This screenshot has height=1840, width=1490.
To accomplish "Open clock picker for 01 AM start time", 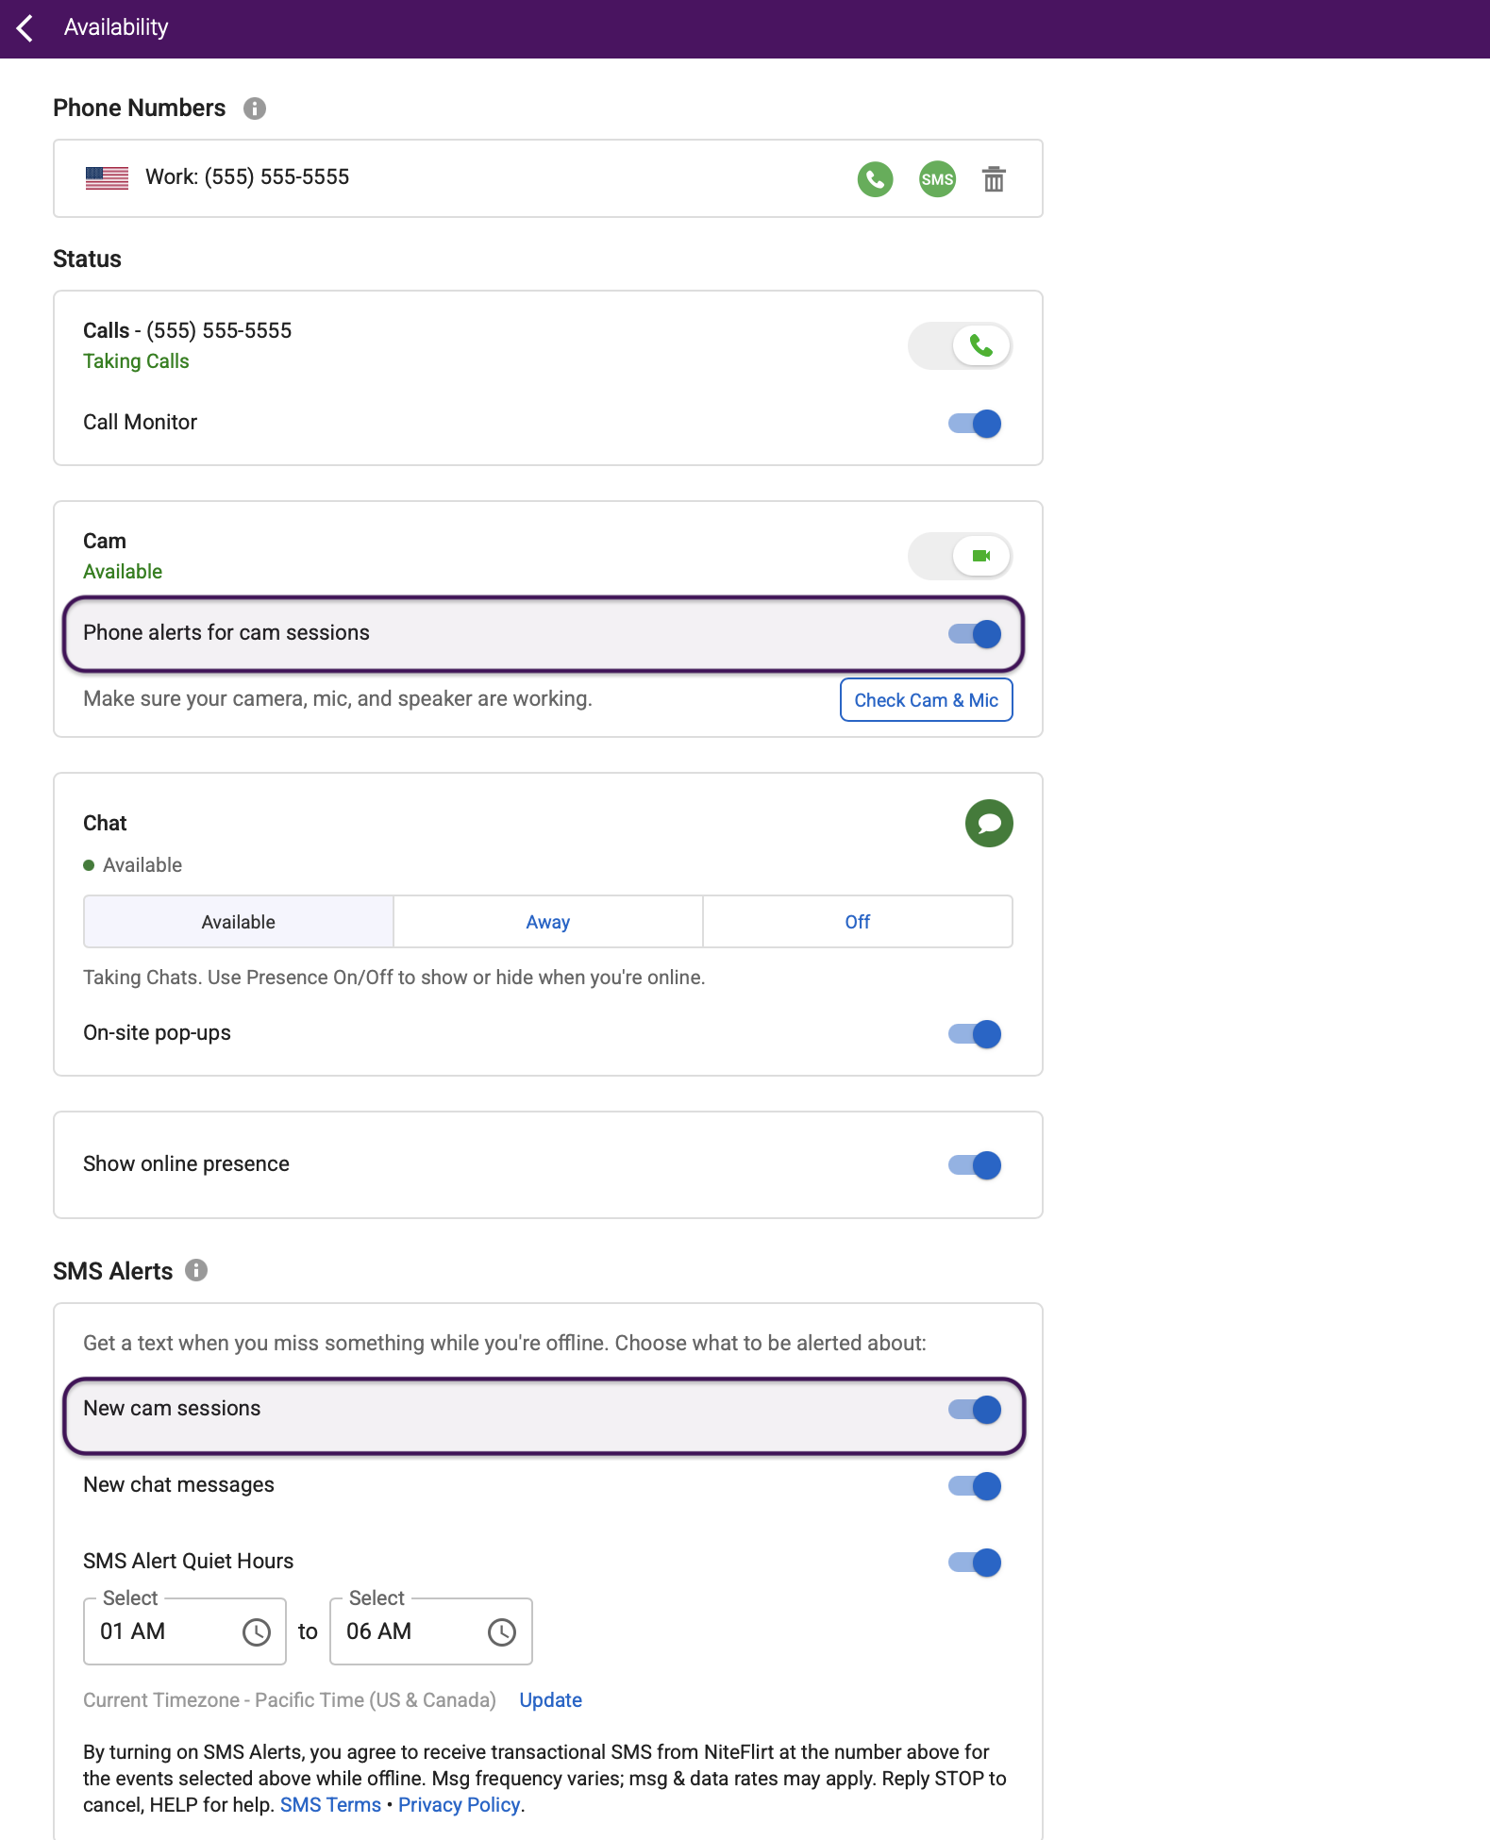I will point(257,1632).
